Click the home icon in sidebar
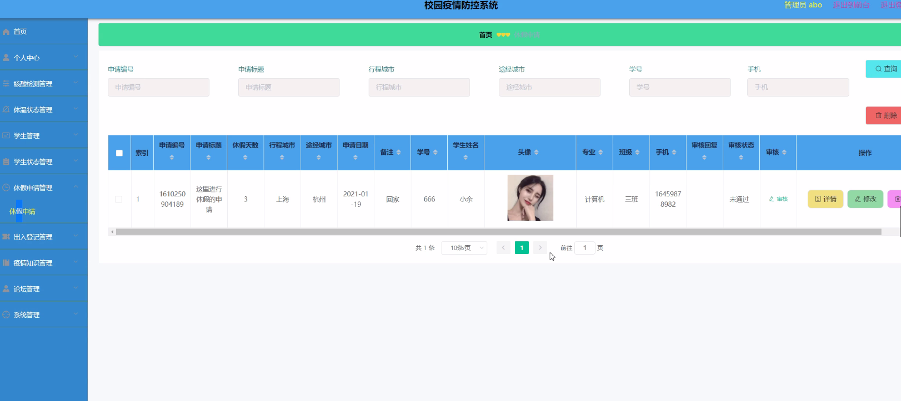 tap(6, 32)
